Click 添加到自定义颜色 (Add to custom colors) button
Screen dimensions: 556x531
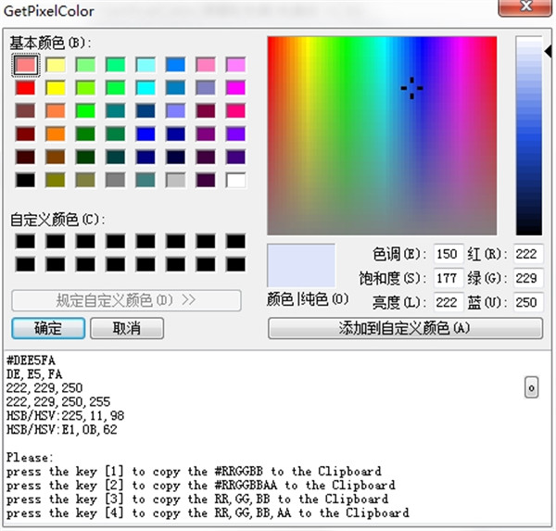pyautogui.click(x=405, y=328)
